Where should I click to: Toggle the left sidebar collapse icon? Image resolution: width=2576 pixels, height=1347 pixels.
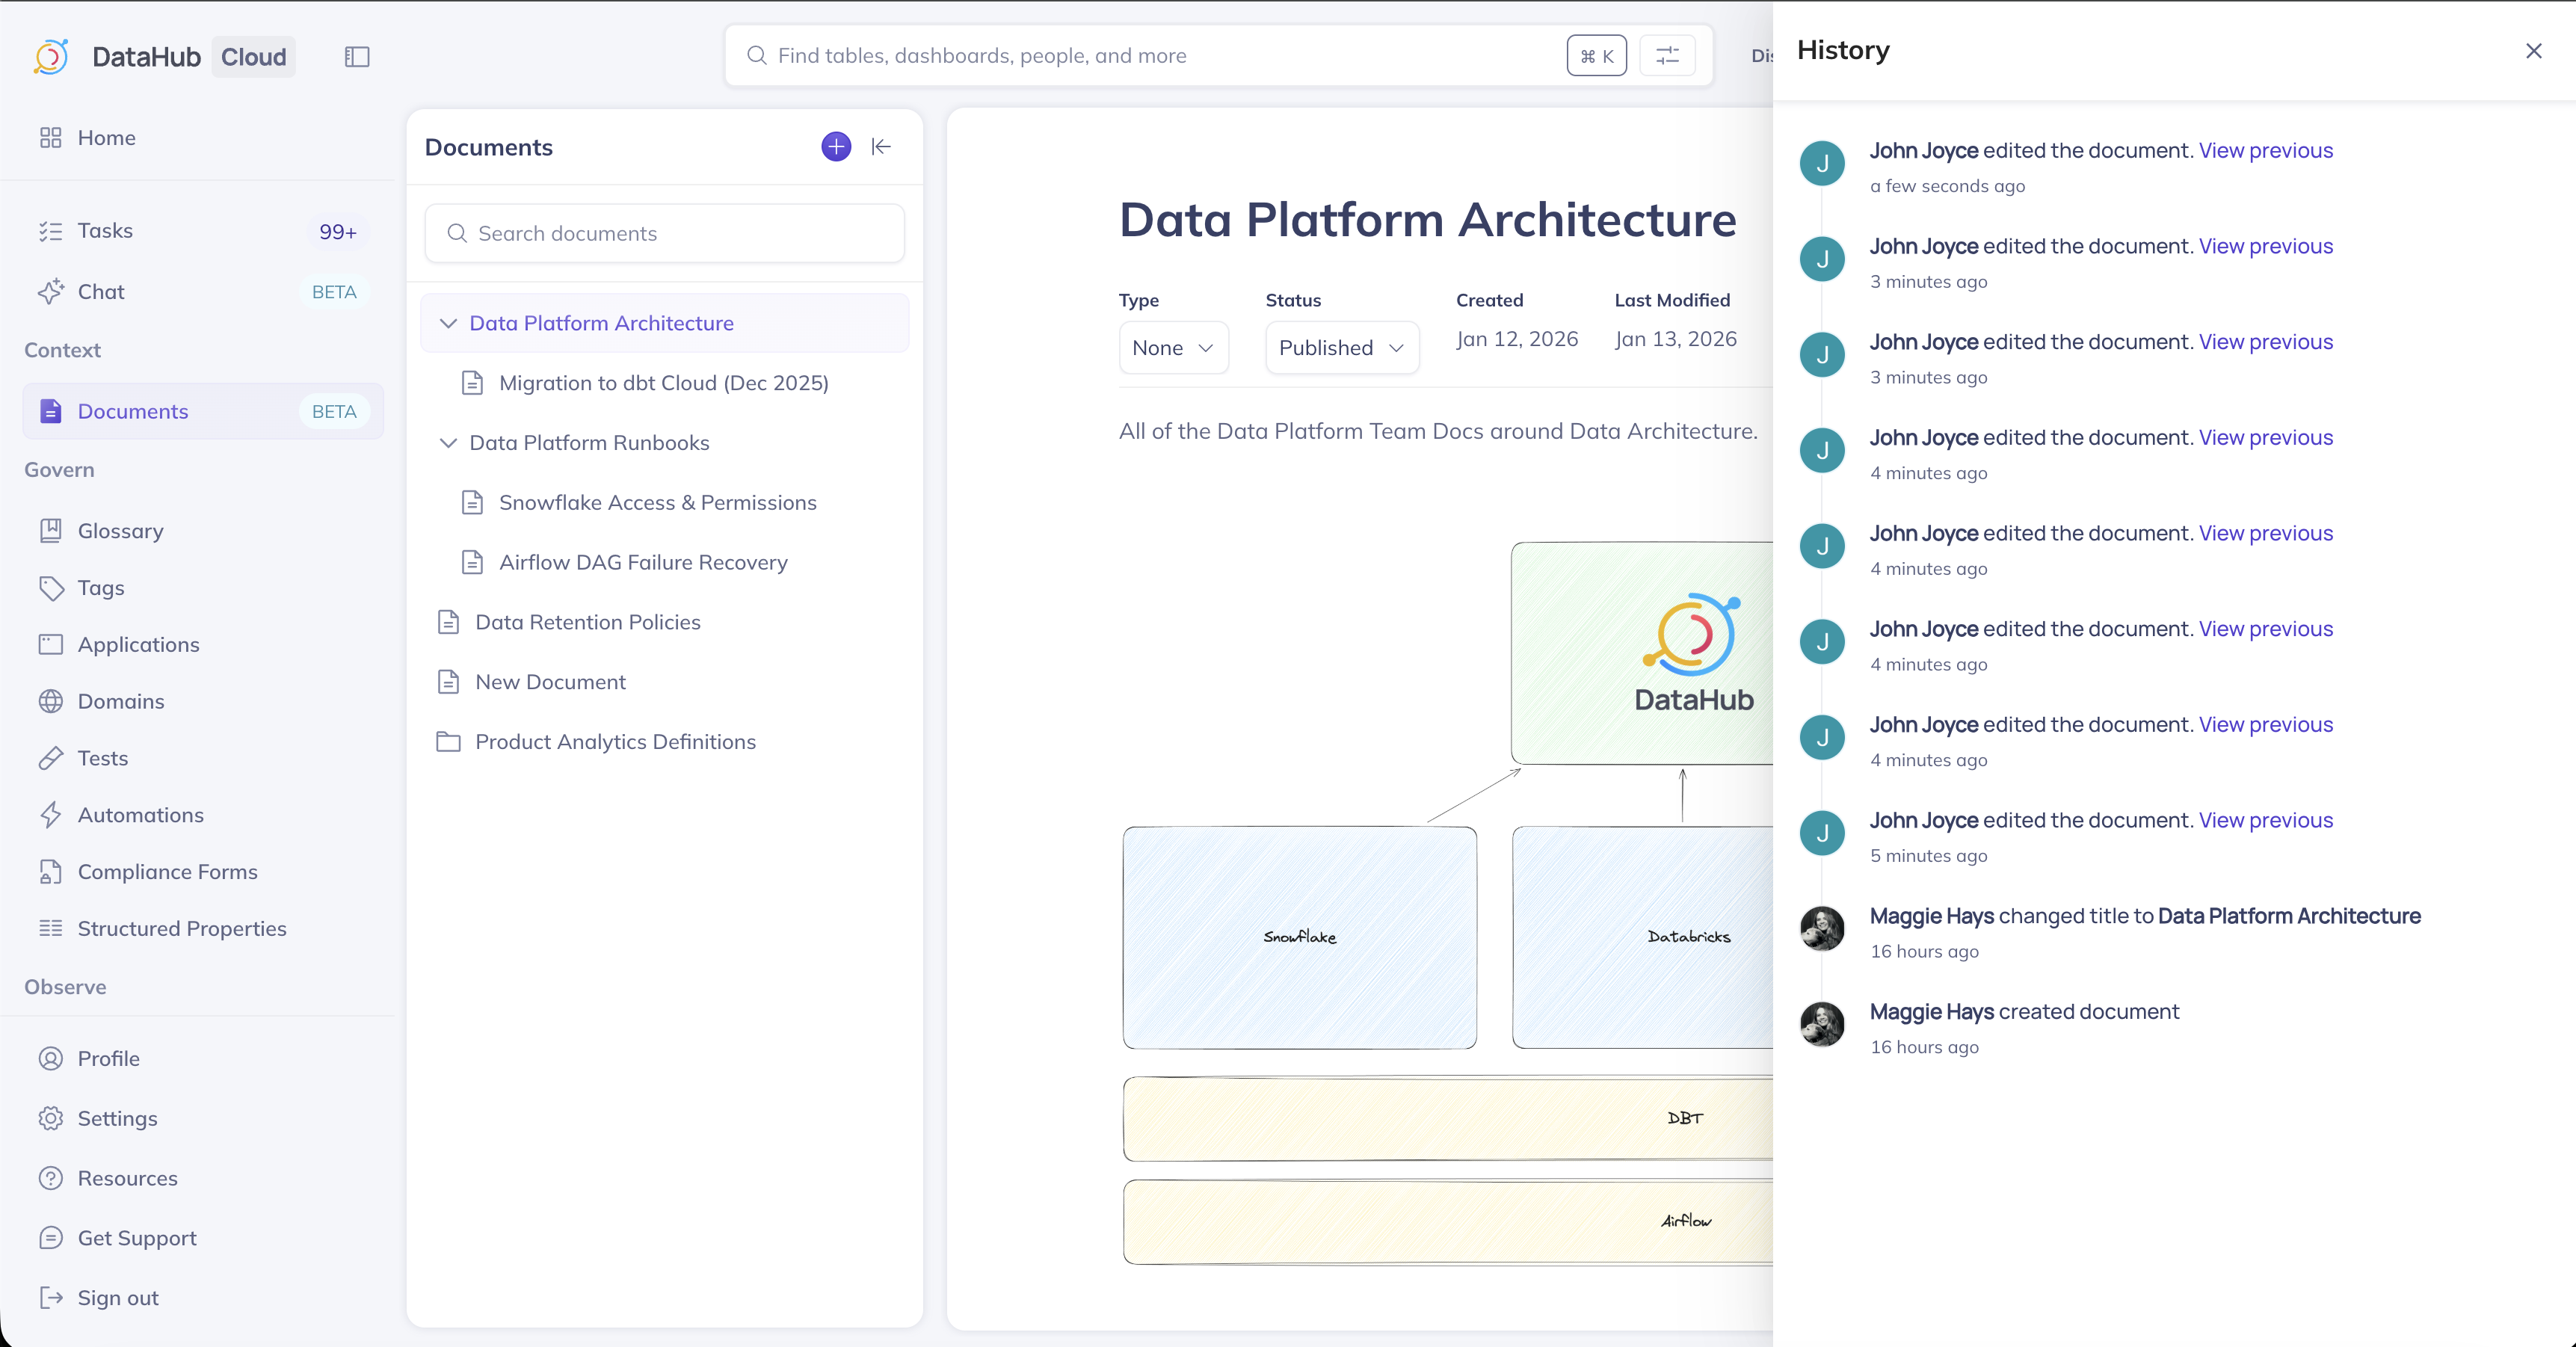pos(357,57)
